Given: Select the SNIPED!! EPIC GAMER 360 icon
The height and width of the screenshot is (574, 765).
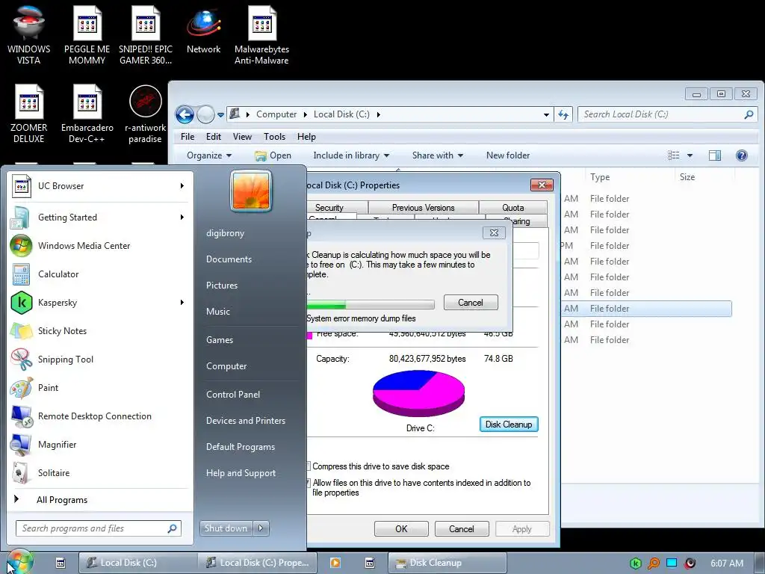Looking at the screenshot, I should tap(146, 35).
